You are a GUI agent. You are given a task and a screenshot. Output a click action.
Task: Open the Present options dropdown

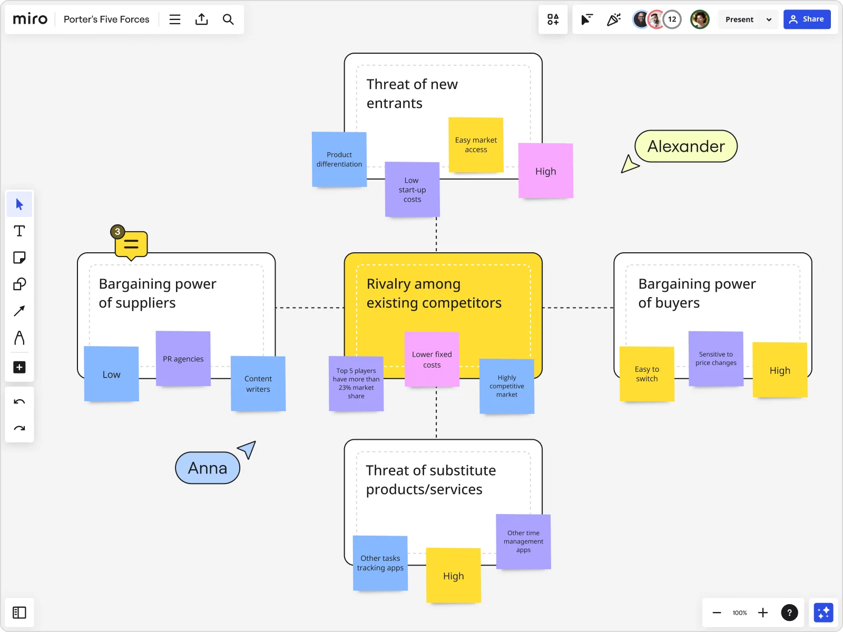(769, 19)
